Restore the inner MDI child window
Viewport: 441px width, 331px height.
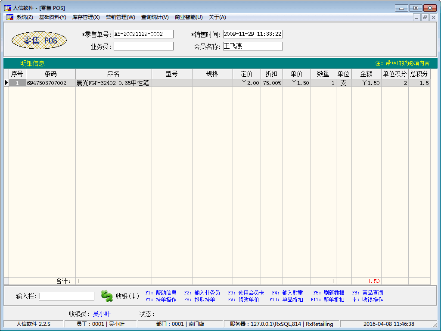(x=425, y=17)
